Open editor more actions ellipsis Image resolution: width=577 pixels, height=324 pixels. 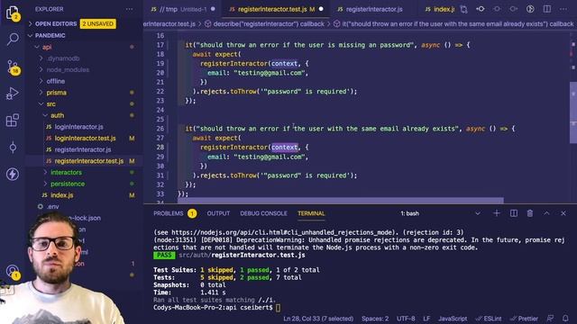[x=563, y=9]
